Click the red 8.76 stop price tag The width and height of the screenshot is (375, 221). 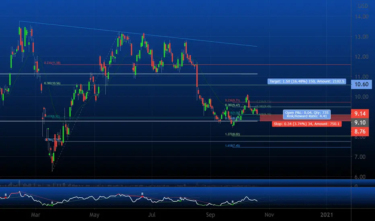click(360, 132)
